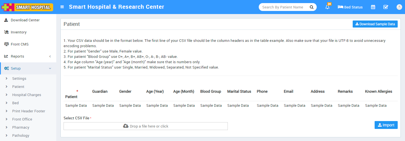Click the search magnifier icon
The image size is (405, 141).
coord(312,7)
